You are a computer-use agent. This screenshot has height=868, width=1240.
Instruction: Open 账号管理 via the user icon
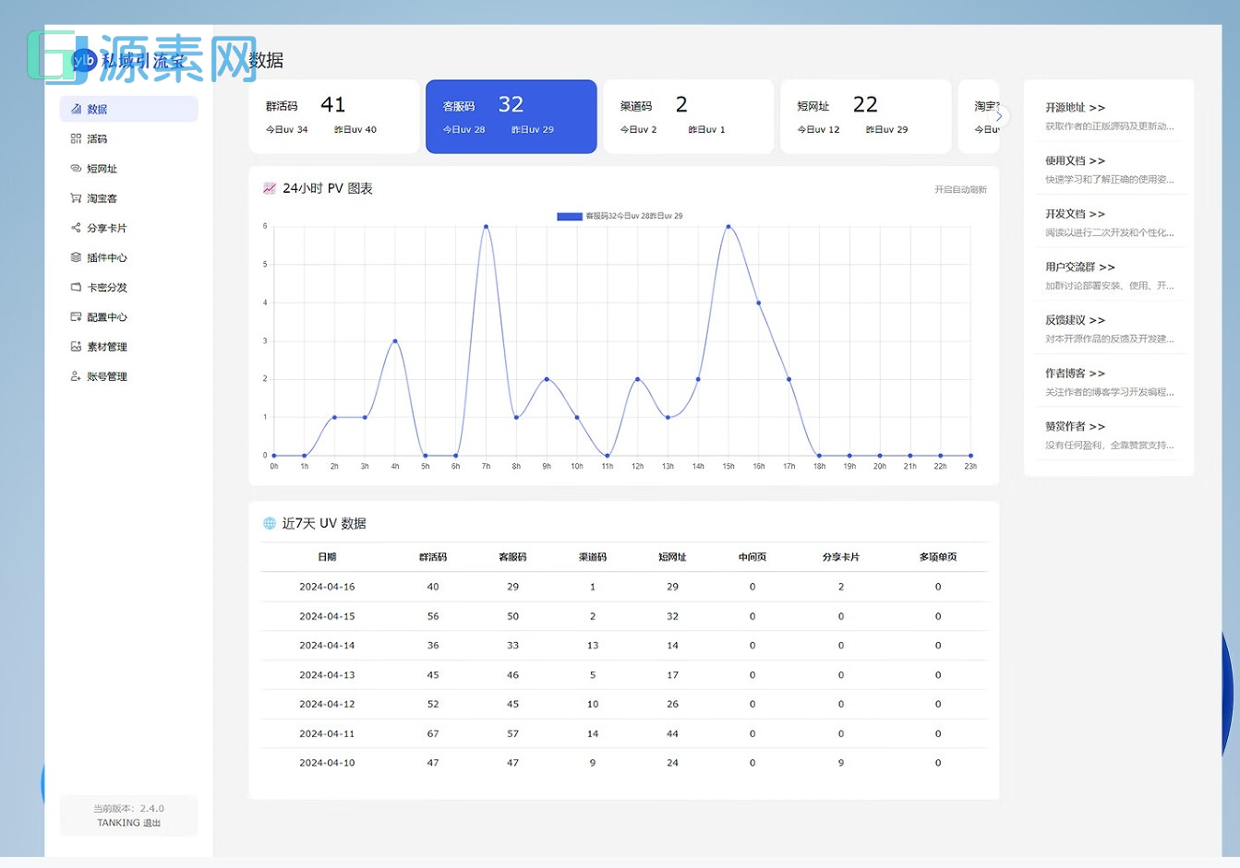(76, 376)
